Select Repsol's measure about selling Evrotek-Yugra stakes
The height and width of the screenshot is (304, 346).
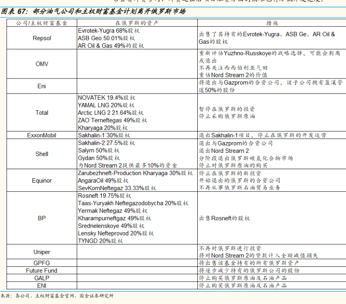pos(267,38)
